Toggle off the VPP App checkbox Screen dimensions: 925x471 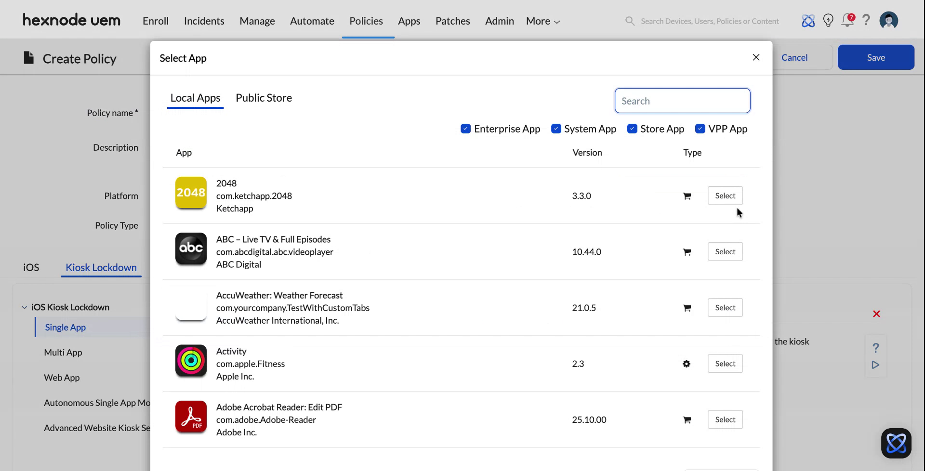[700, 129]
